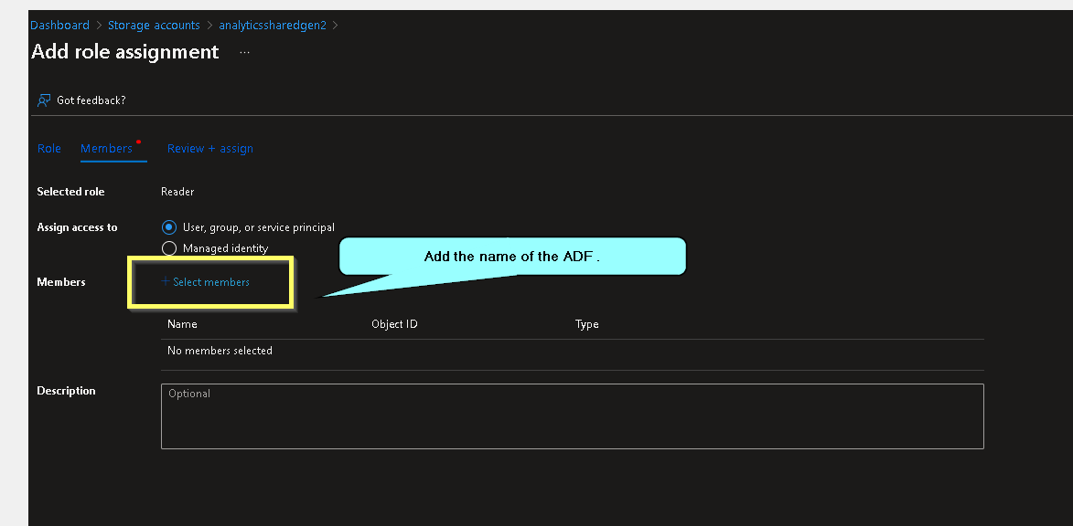Open Storage accounts breadcrumb link

(x=154, y=26)
